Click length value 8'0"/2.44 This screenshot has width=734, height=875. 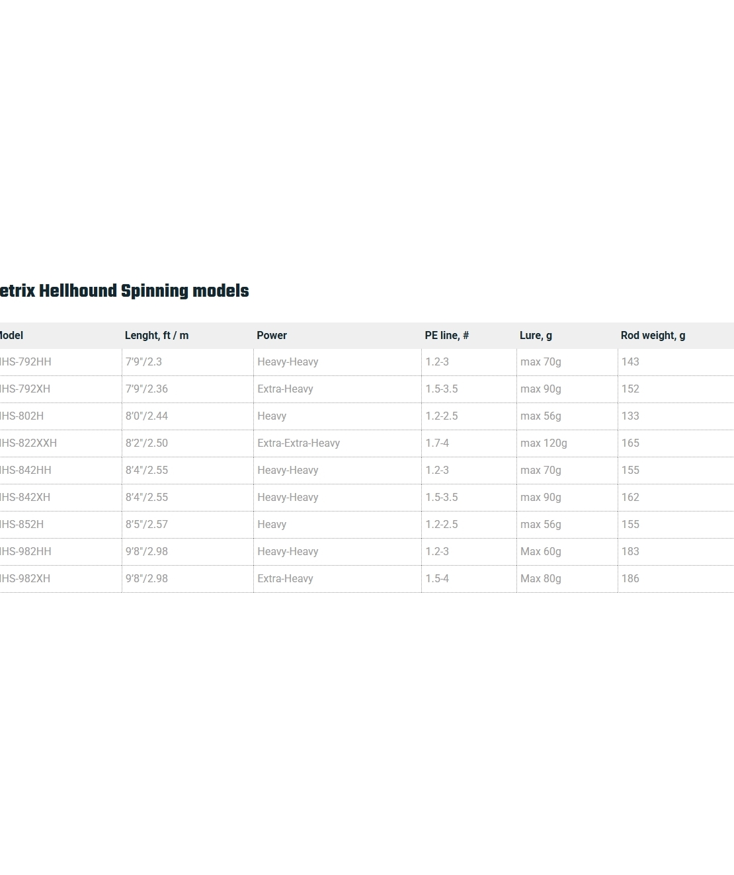point(147,416)
